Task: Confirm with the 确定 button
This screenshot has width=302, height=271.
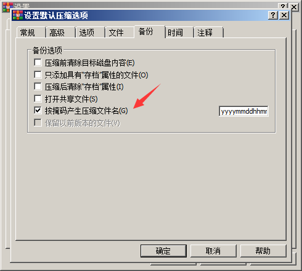Action: pos(163,251)
